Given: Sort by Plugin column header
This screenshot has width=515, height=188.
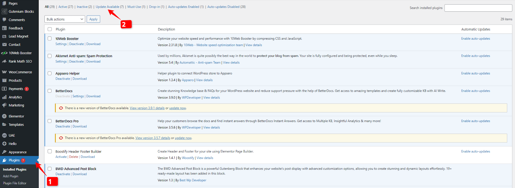Looking at the screenshot, I should pyautogui.click(x=61, y=29).
